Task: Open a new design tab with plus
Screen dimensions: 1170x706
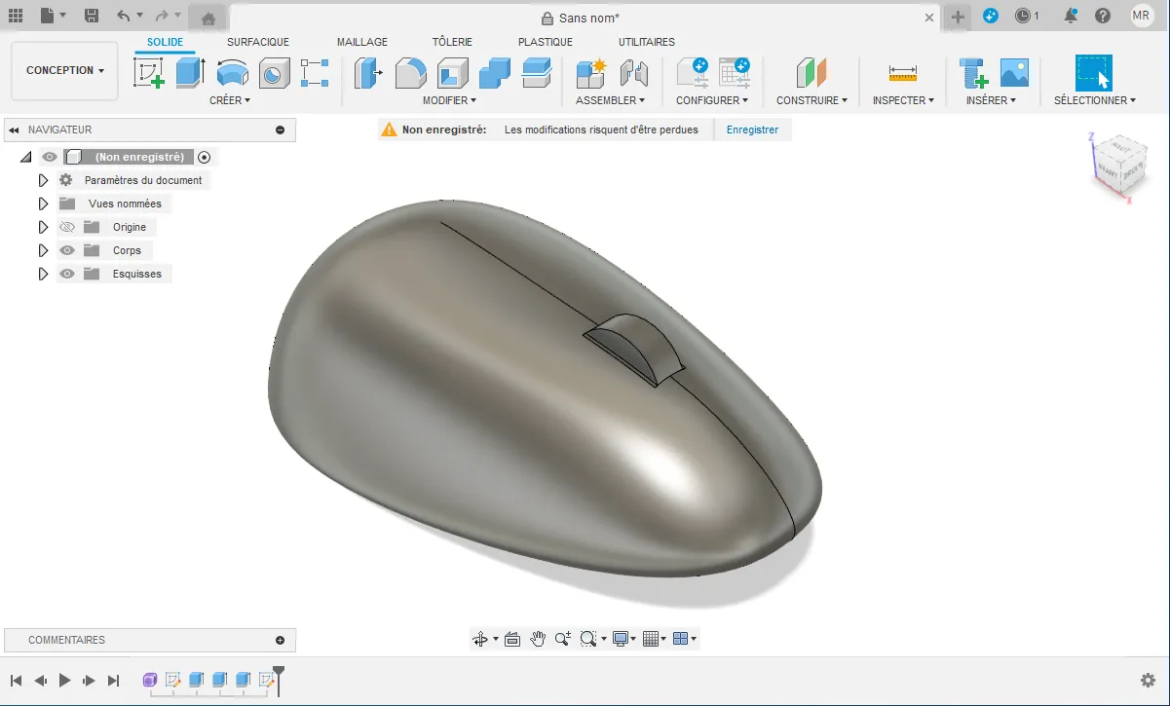Action: [x=959, y=17]
